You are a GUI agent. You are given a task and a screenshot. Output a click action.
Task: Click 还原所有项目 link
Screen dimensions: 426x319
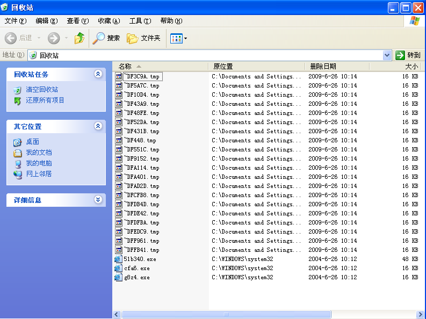tap(45, 100)
